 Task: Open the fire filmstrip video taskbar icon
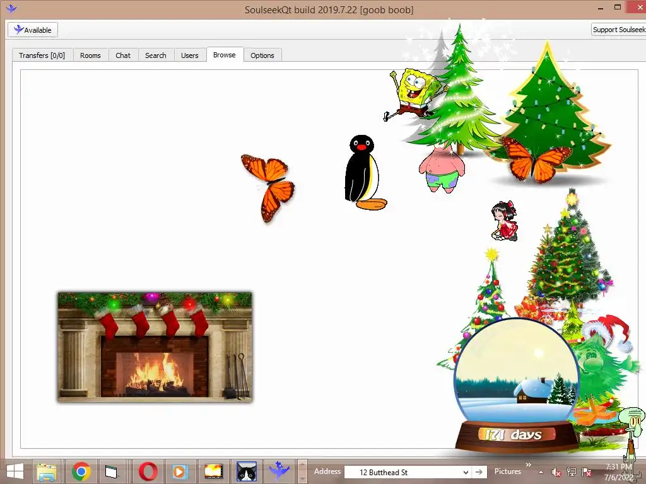click(213, 471)
